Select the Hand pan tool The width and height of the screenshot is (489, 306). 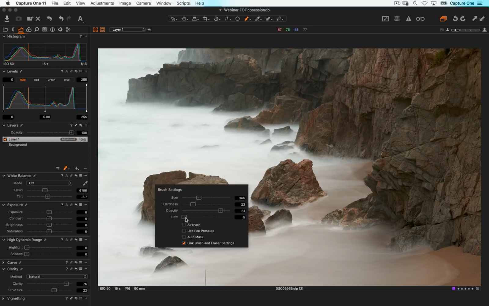coord(184,19)
